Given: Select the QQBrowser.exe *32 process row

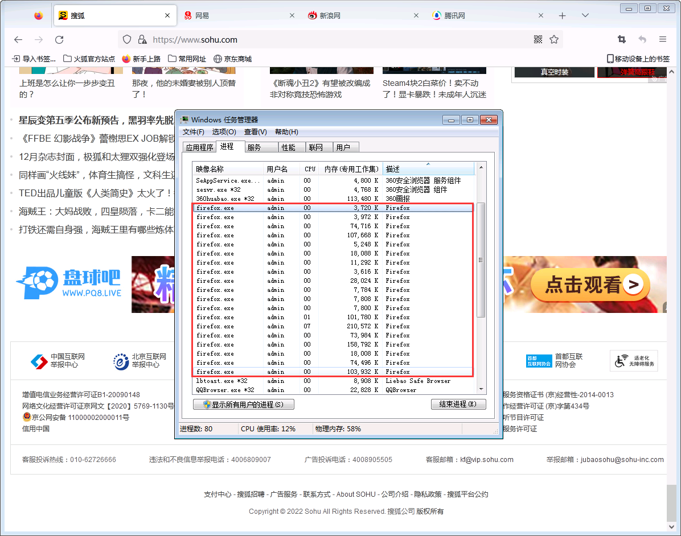Looking at the screenshot, I should click(334, 390).
